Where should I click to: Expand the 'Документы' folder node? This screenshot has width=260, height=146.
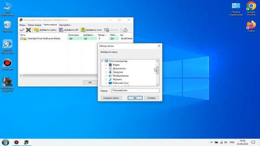click(106, 69)
